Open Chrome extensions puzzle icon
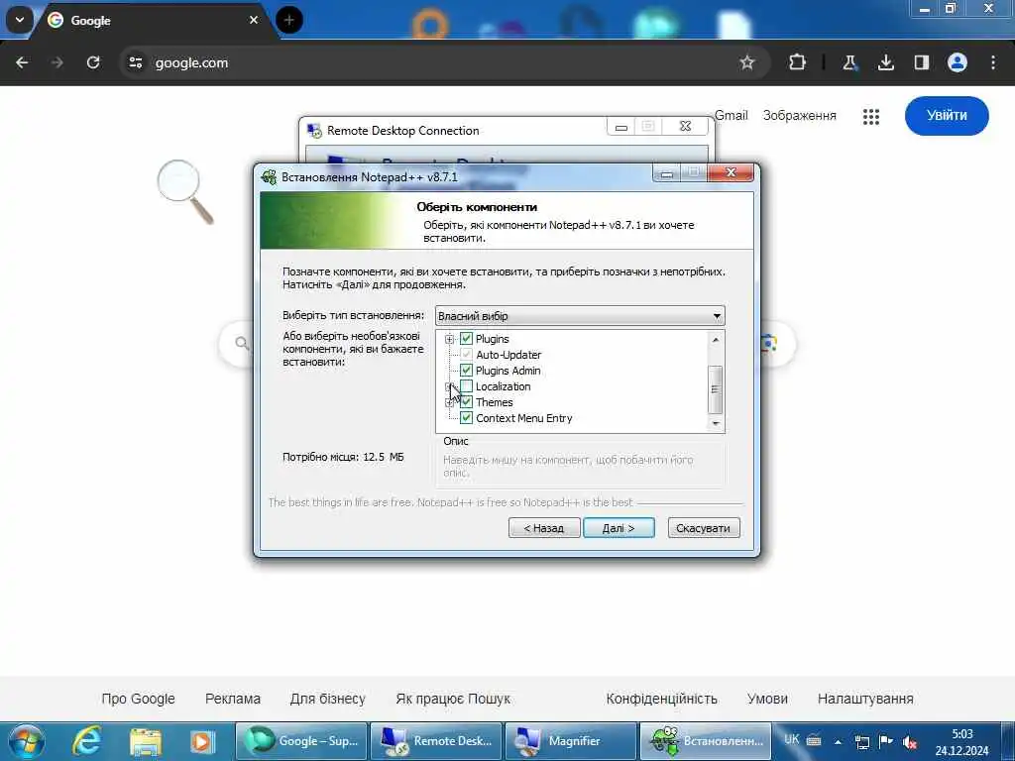Screen dimensions: 1015x761 (x=798, y=62)
